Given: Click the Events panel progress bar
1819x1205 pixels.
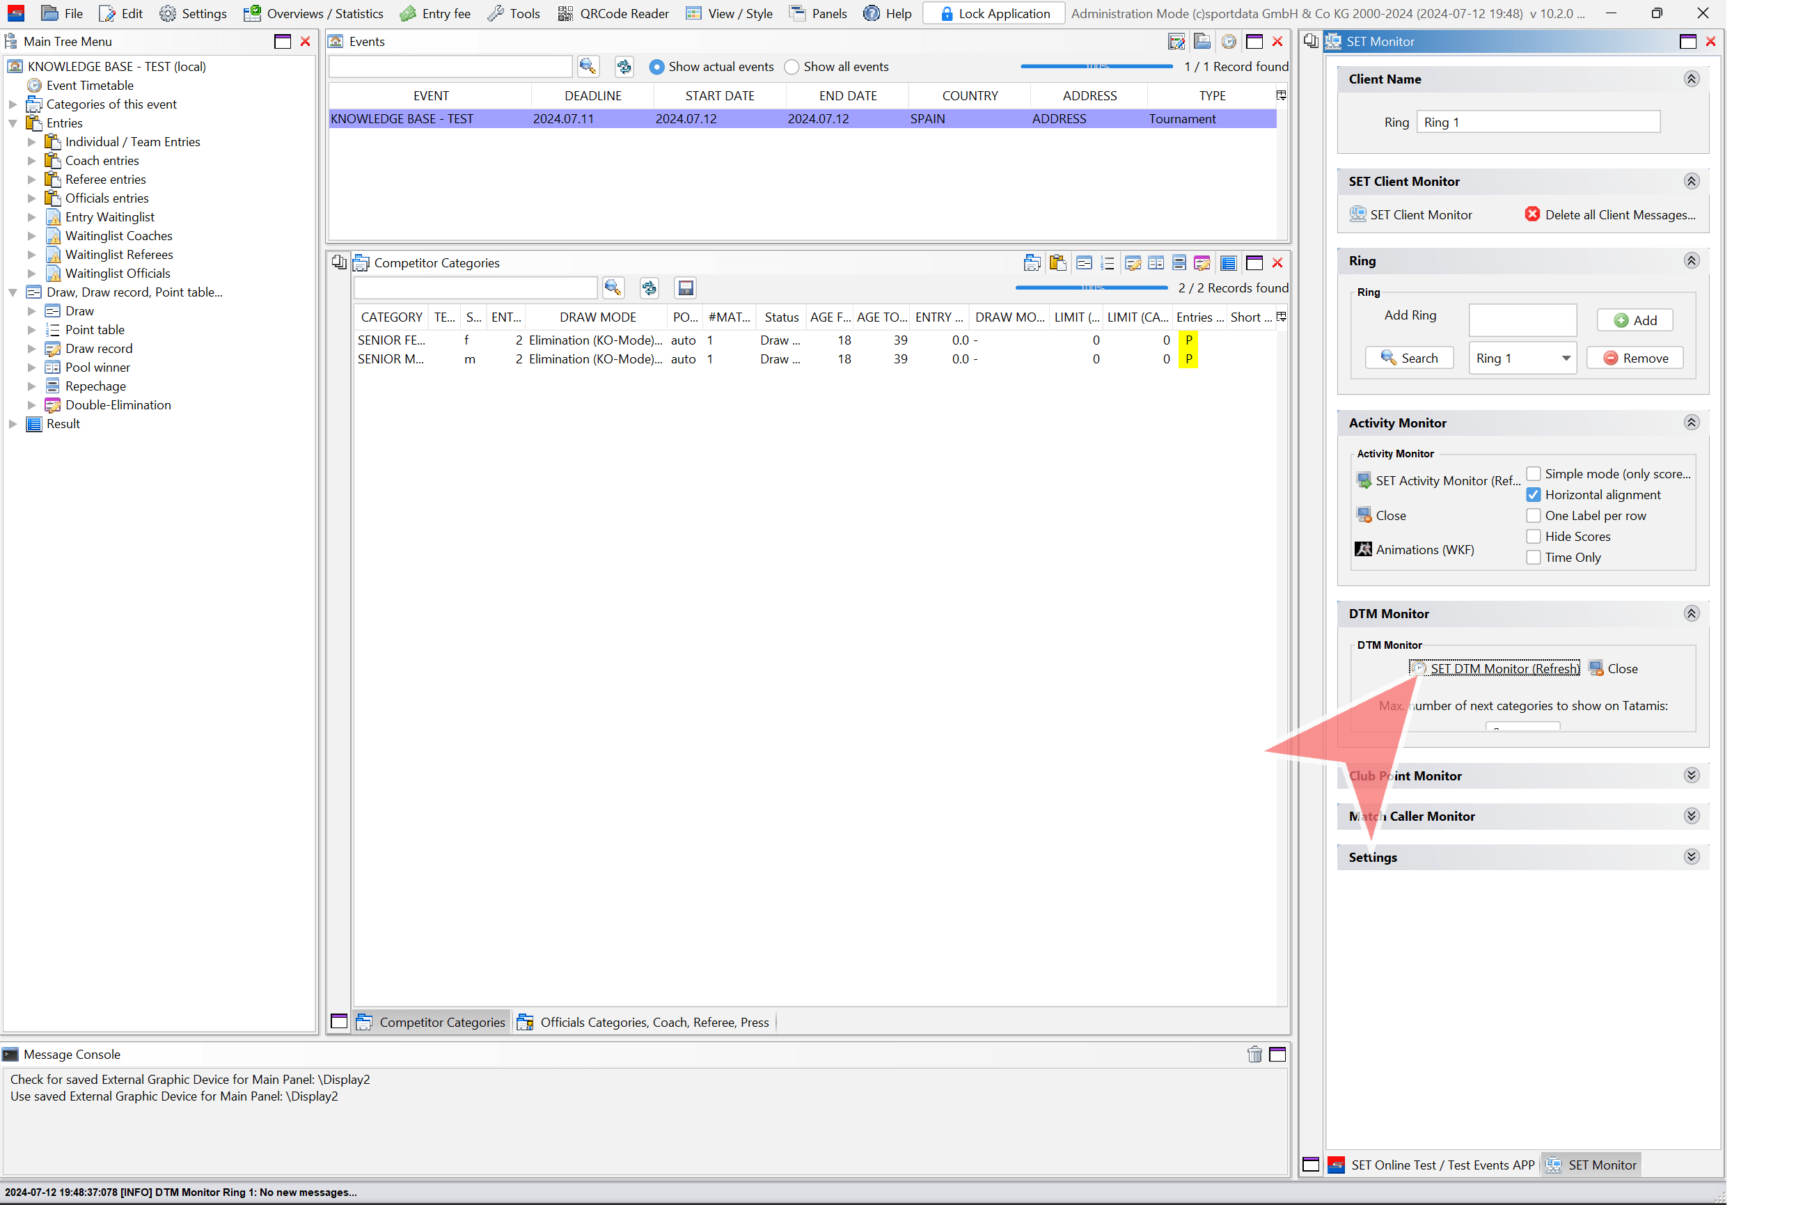Looking at the screenshot, I should click(x=1096, y=67).
